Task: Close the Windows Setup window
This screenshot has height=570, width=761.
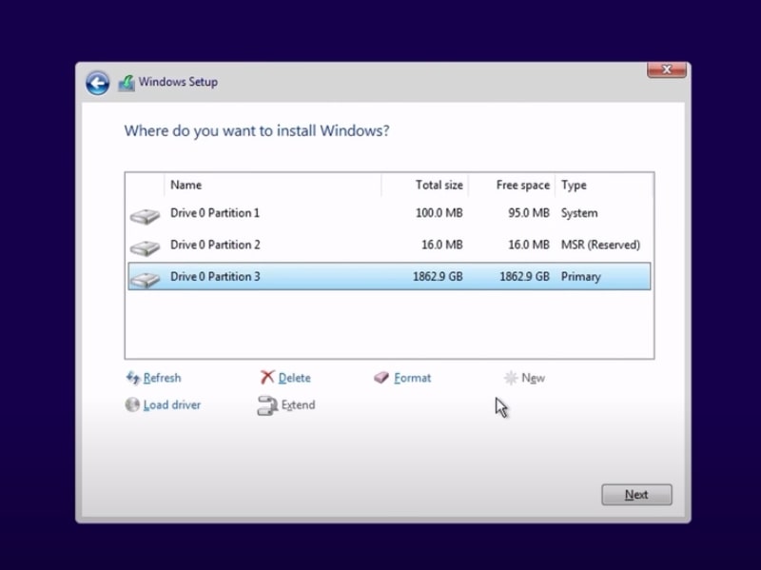Action: [x=667, y=69]
